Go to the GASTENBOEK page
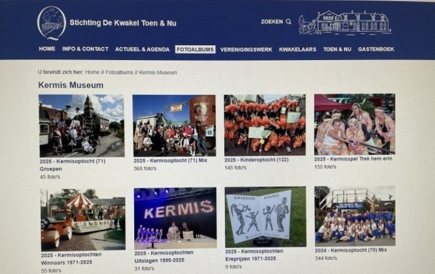435x274 pixels. pyautogui.click(x=376, y=49)
